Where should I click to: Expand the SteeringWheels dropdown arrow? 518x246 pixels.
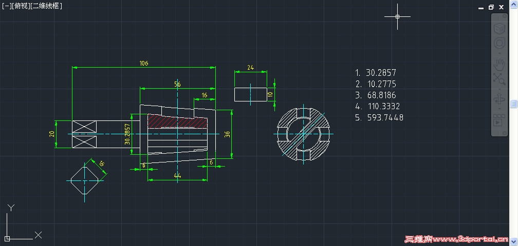click(499, 53)
